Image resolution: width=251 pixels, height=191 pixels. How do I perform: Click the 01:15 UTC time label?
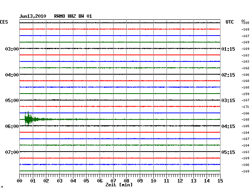tap(228, 49)
